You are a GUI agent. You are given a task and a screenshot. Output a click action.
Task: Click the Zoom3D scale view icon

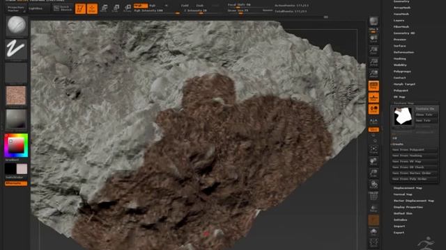(374, 173)
